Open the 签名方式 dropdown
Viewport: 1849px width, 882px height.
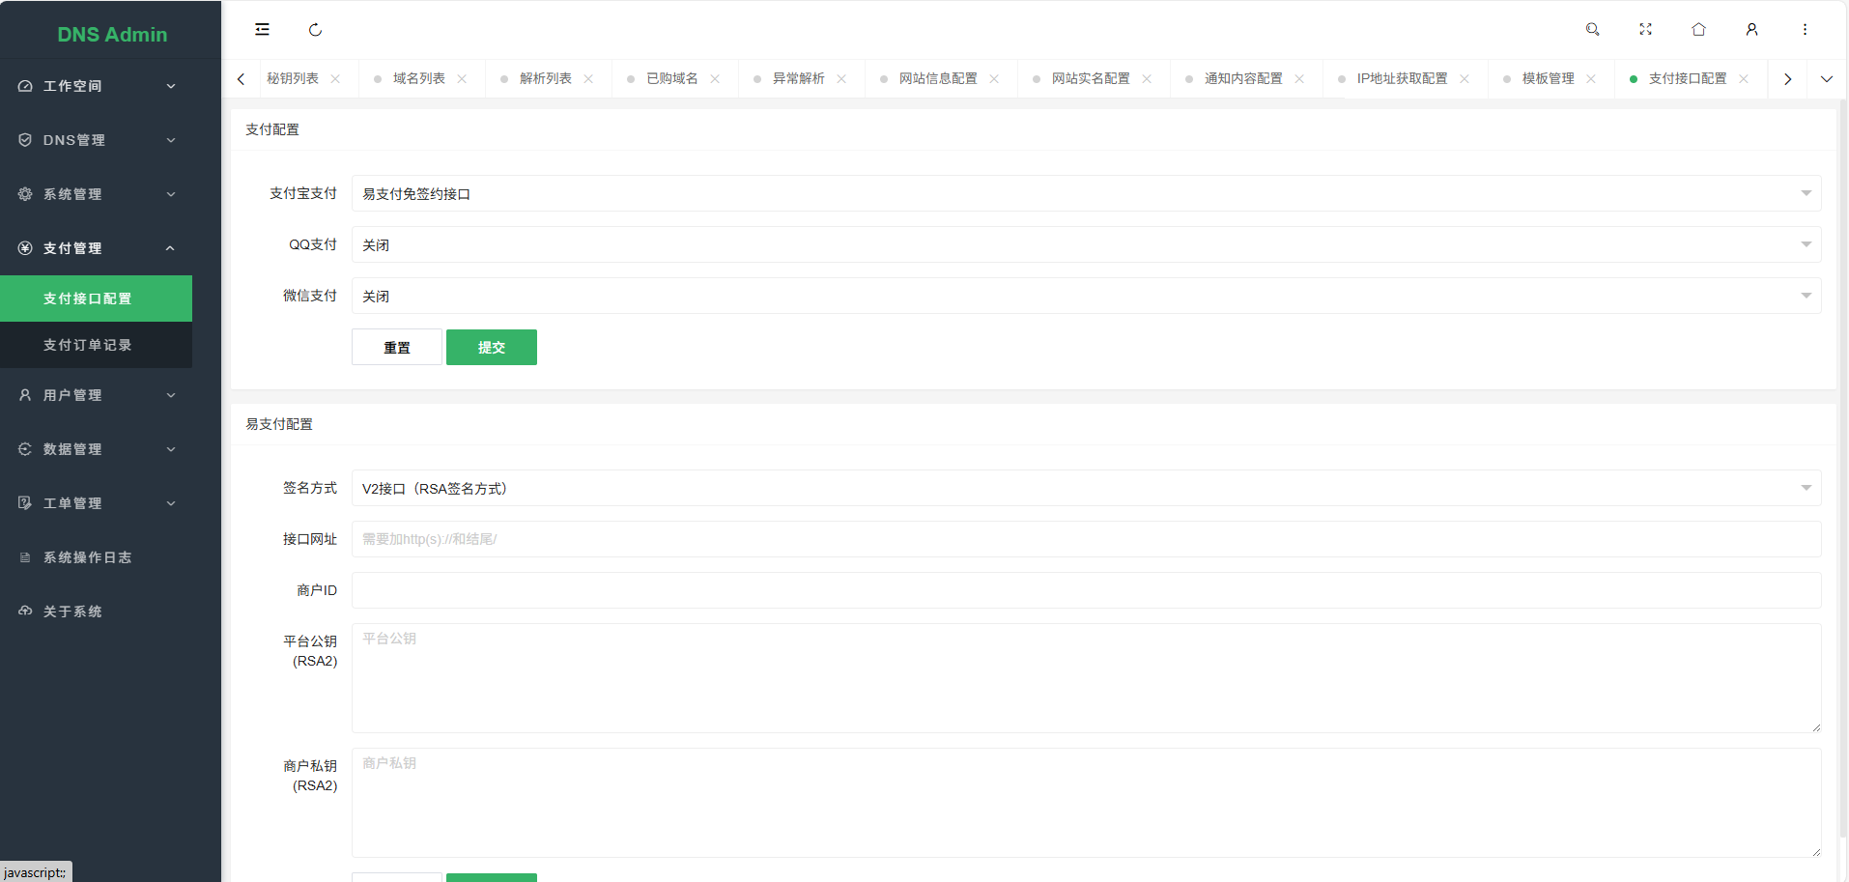(x=1086, y=488)
